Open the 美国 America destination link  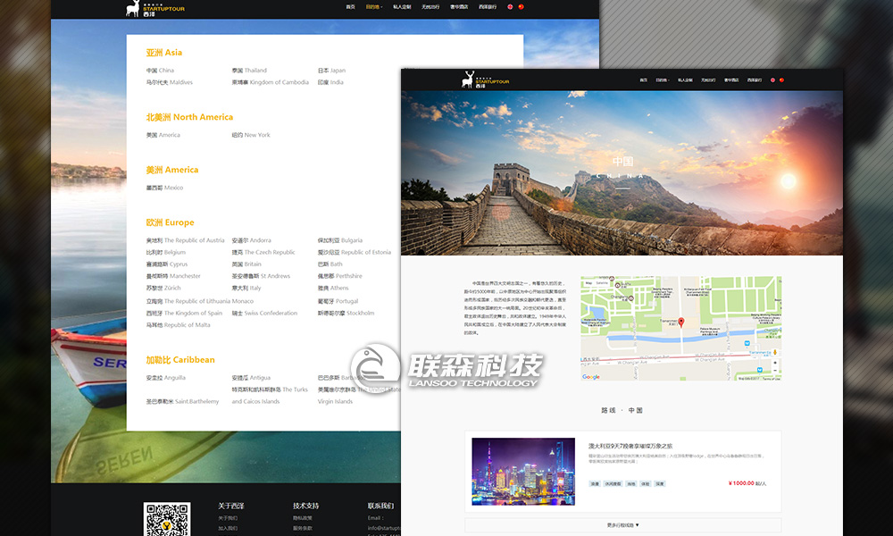[163, 136]
